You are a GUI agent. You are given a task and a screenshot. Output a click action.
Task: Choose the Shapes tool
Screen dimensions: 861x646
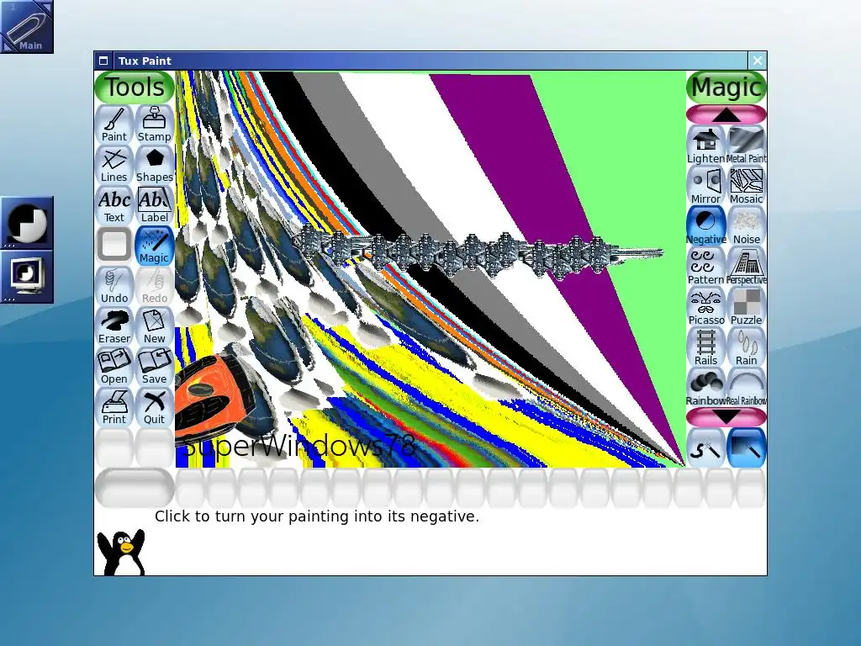point(155,165)
